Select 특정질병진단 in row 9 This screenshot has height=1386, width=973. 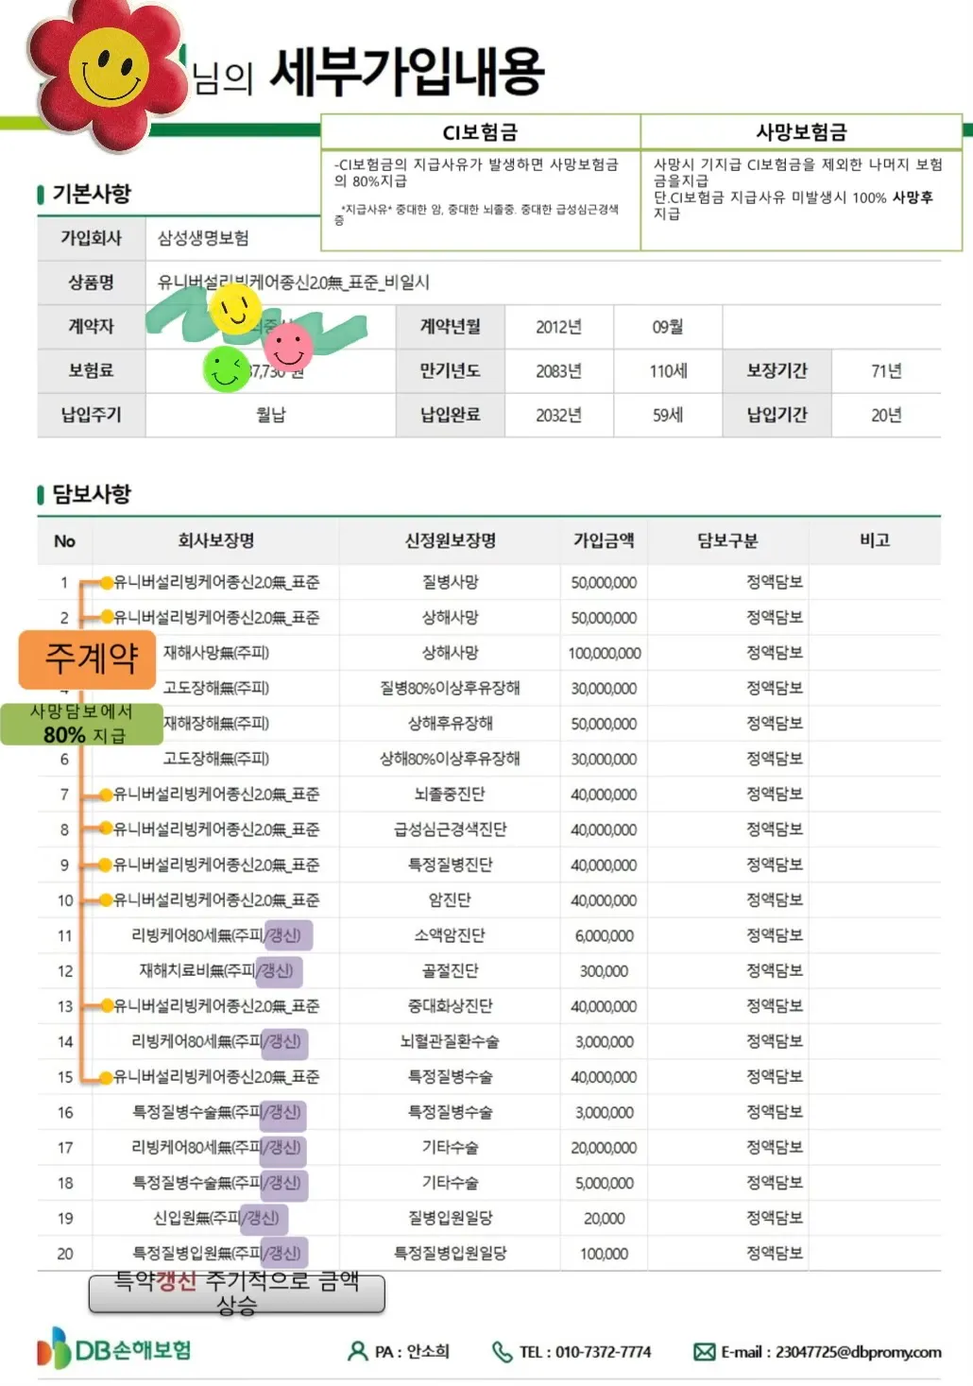451,864
